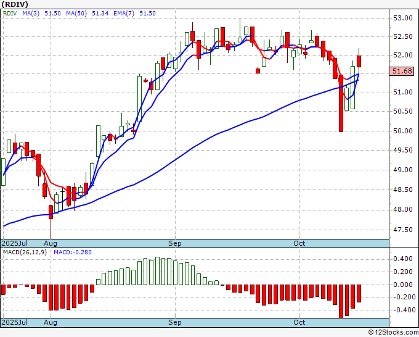Click the Sep label on MACD axis

175,322
